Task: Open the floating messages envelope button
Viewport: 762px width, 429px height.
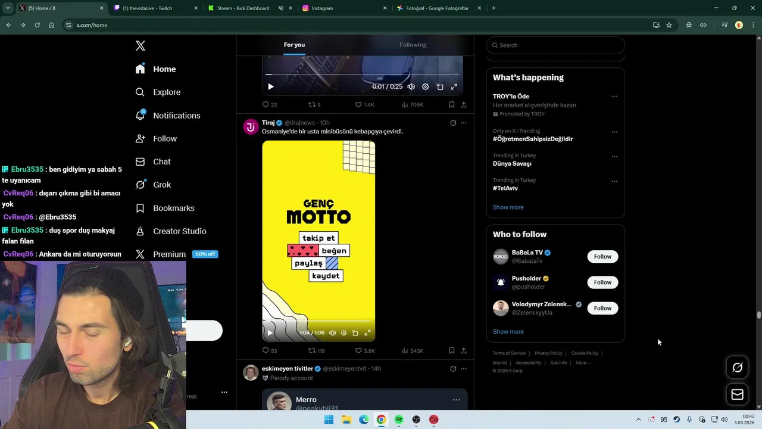Action: coord(737,394)
